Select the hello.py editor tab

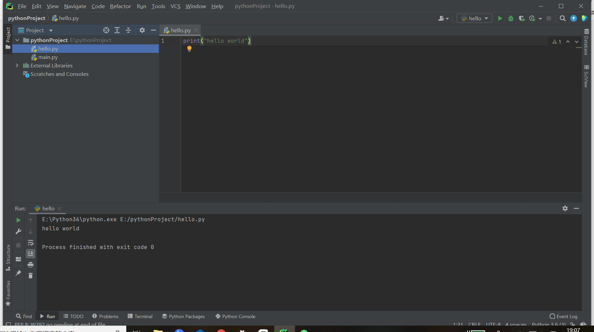click(180, 30)
